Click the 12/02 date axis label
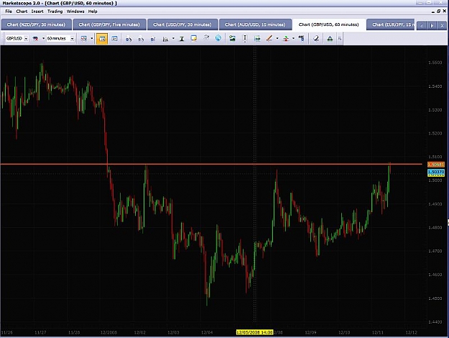 coord(140,332)
